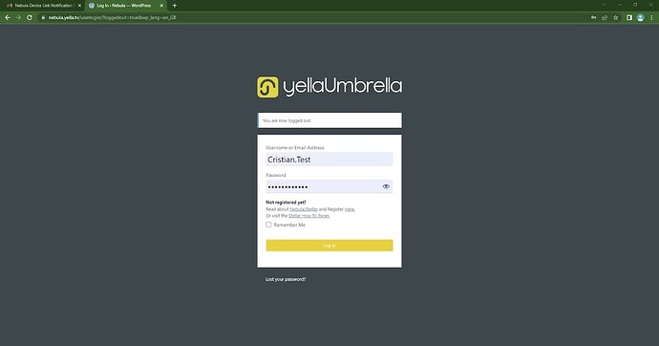Click the yellow umbrella logo icon
The image size is (659, 346).
[267, 87]
